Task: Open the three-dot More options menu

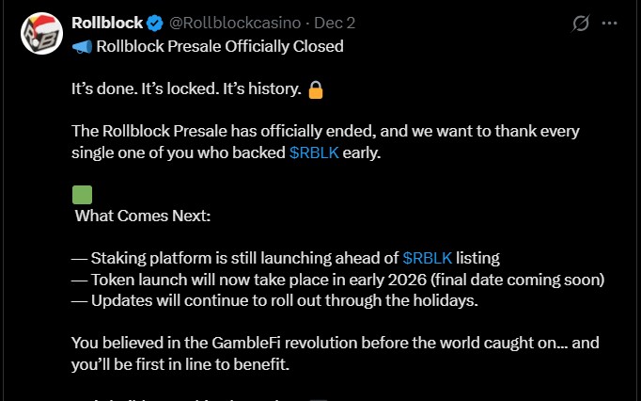Action: pyautogui.click(x=614, y=23)
